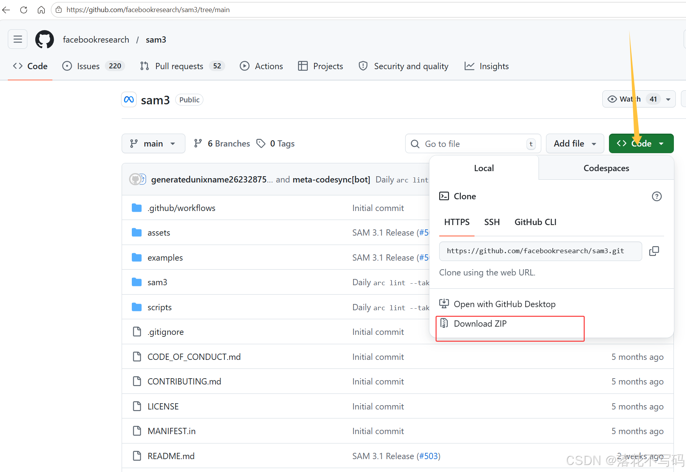Toggle the green Code dropdown button

(x=641, y=143)
